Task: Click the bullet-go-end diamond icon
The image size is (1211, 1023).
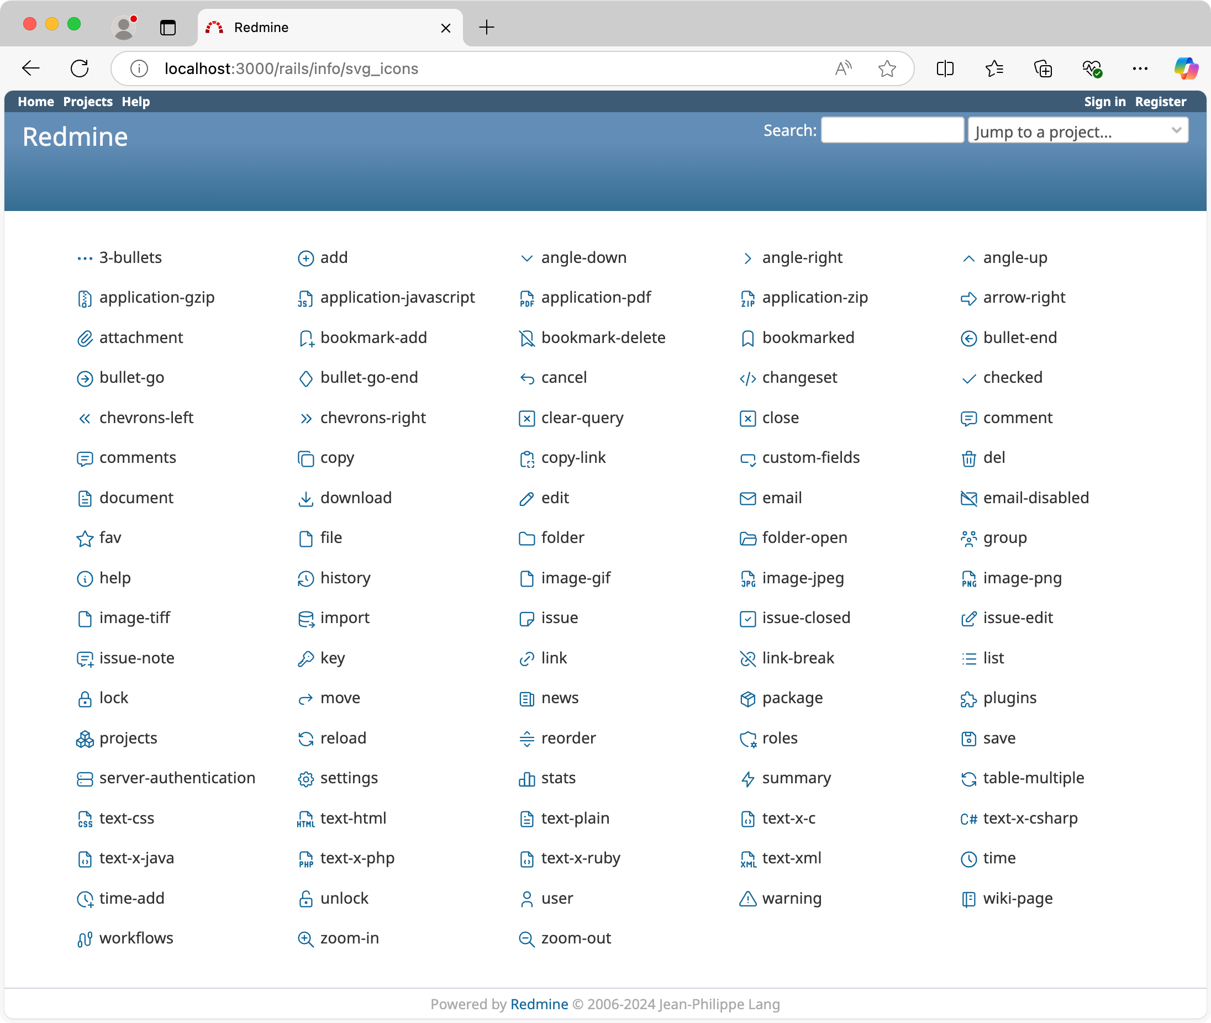Action: 306,379
